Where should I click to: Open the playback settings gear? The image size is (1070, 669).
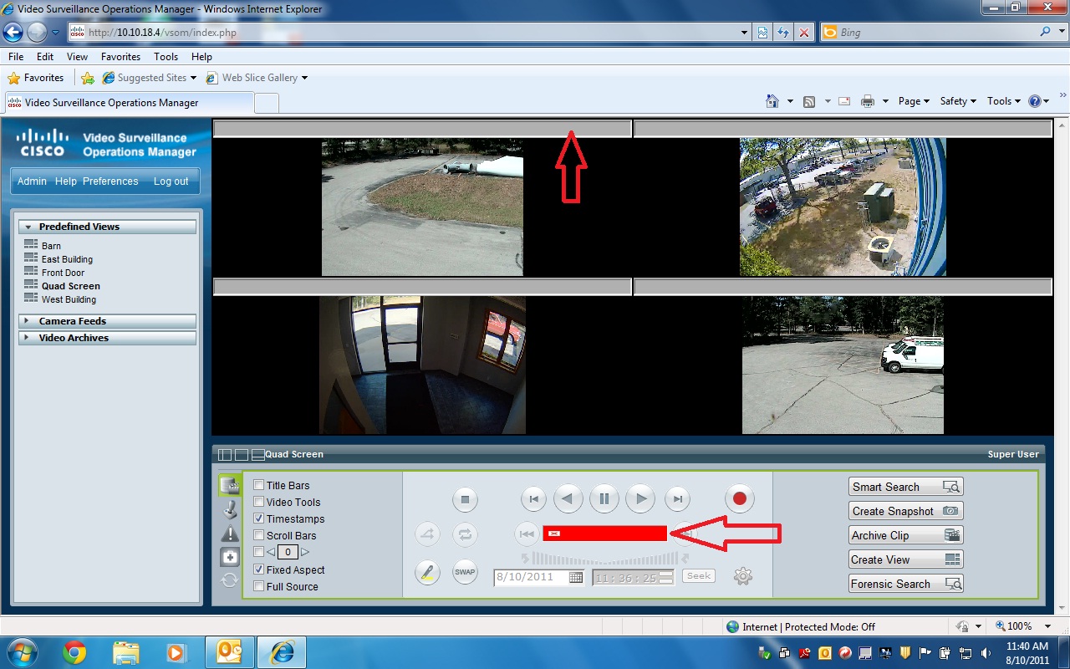[743, 576]
